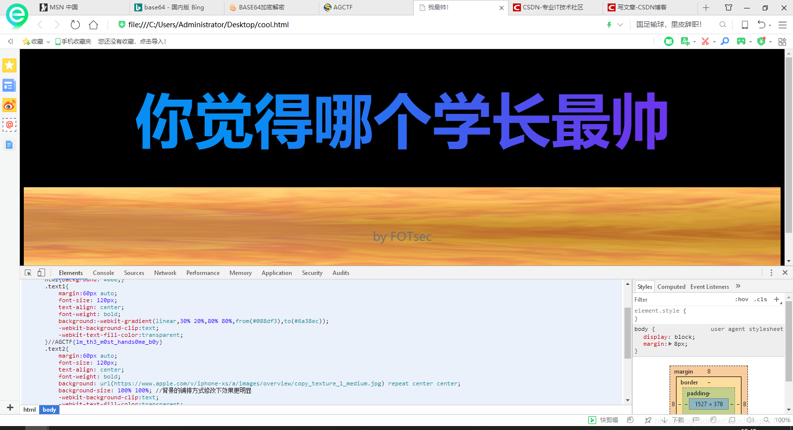
Task: Expand the undo arrow dropdown
Action: [770, 25]
